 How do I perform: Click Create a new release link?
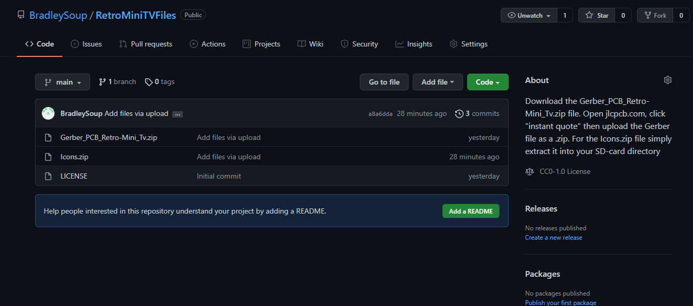(x=554, y=238)
